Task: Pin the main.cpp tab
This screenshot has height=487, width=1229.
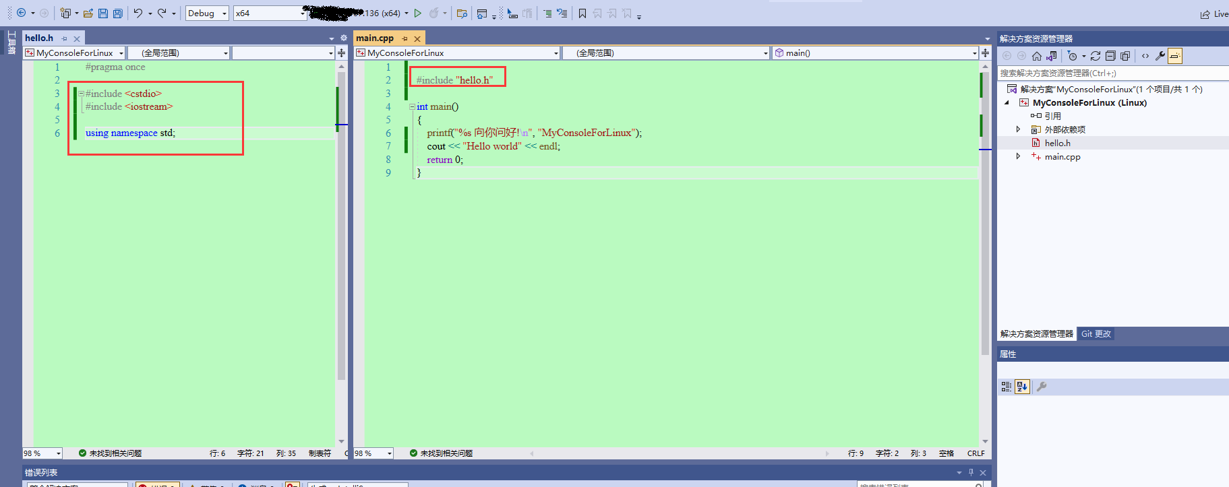Action: click(x=405, y=38)
